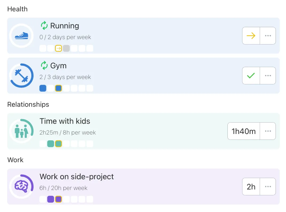Viewport: 286px width, 212px height.
Task: Select the Relationships section header
Action: pos(28,104)
